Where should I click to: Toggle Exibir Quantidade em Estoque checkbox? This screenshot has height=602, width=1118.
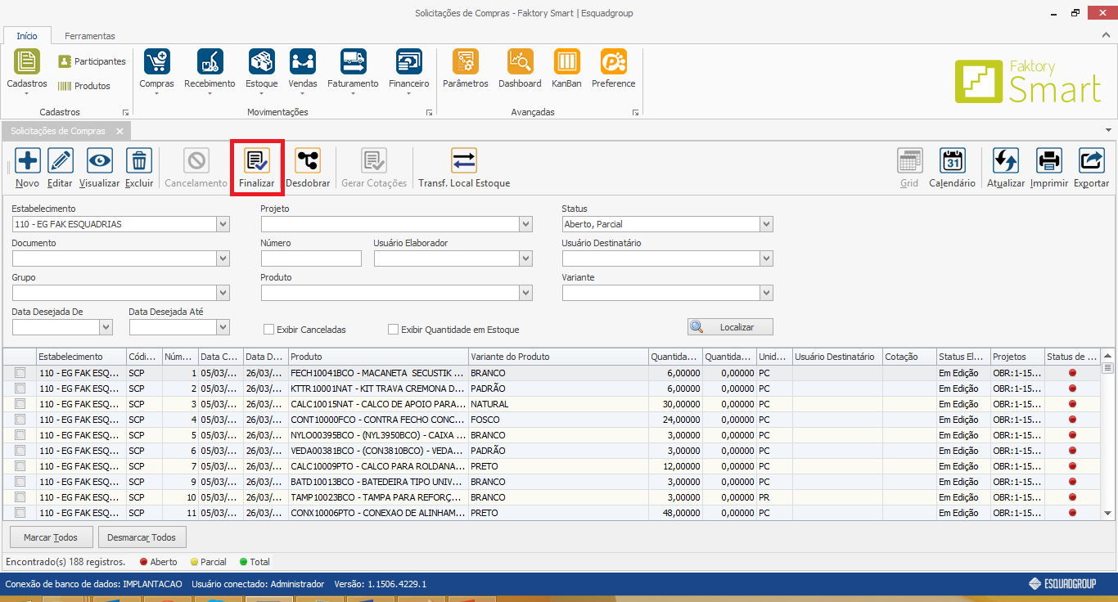(x=394, y=330)
